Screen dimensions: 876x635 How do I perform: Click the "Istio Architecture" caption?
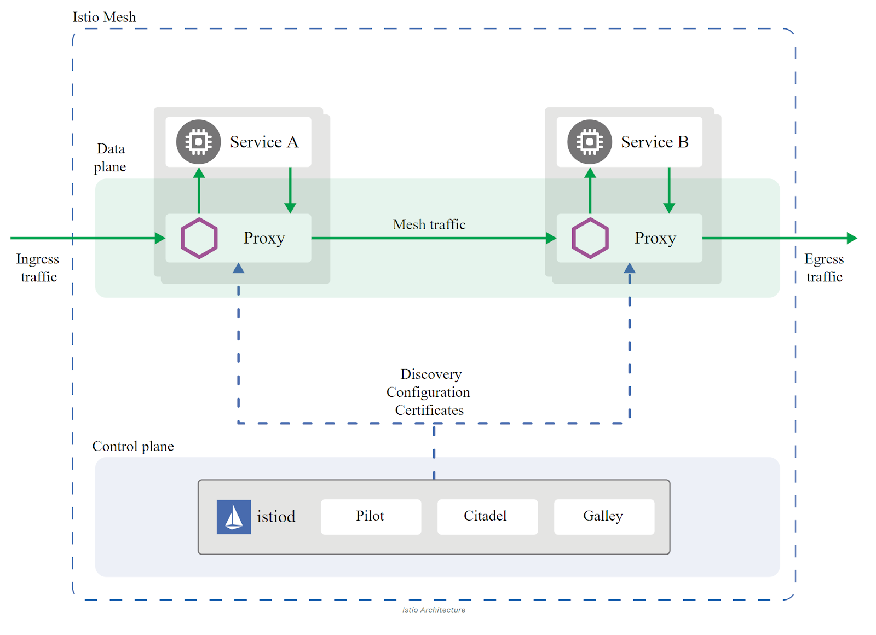434,610
